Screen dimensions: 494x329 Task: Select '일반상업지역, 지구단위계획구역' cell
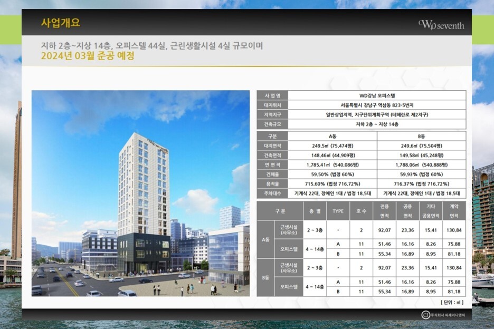(377, 114)
